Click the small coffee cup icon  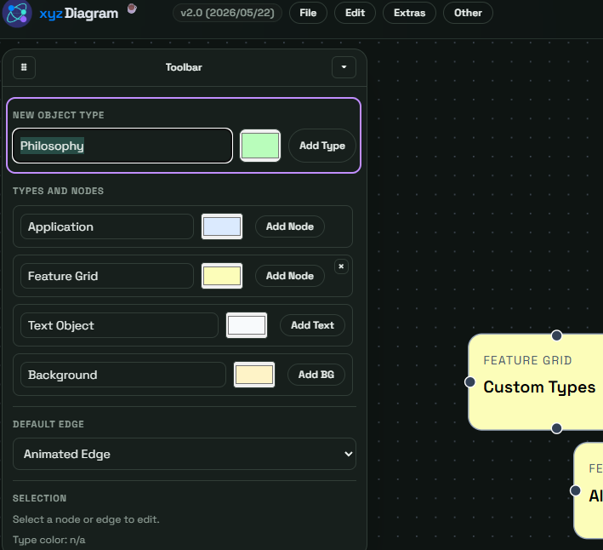tap(132, 9)
